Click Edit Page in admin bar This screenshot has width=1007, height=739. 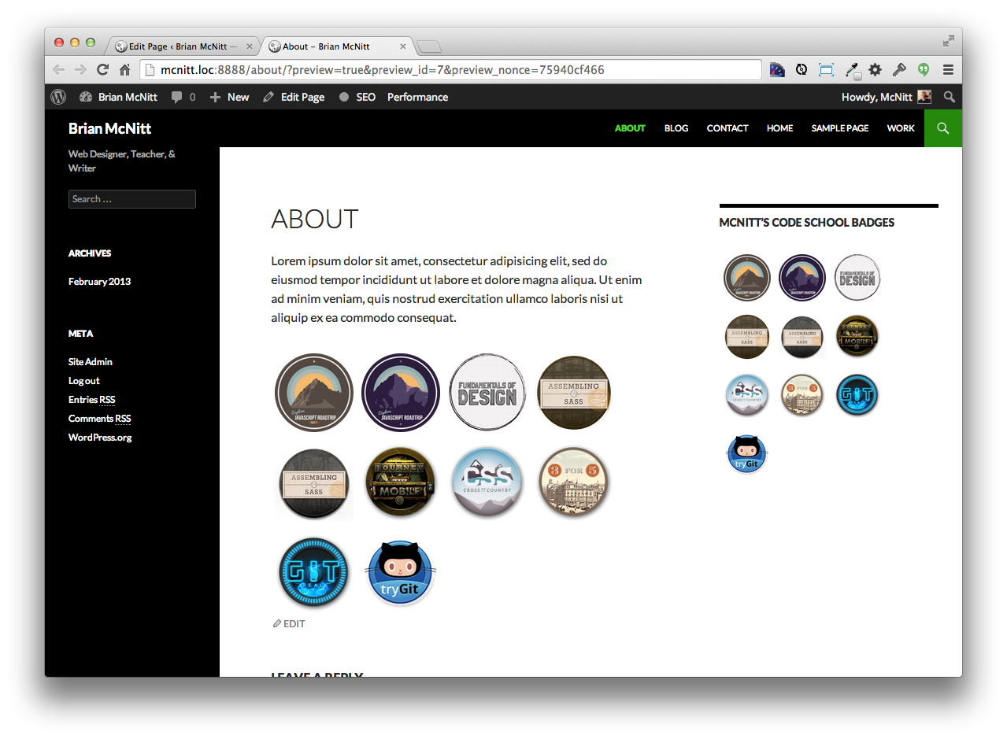(294, 97)
